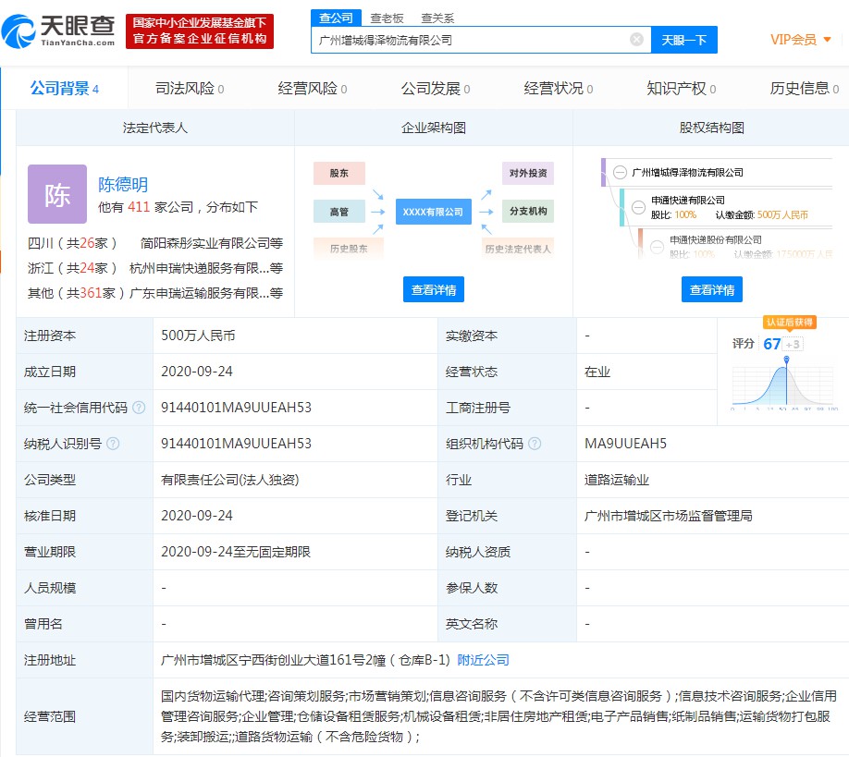Open the 经营风险 tab
The height and width of the screenshot is (757, 849).
pyautogui.click(x=313, y=88)
